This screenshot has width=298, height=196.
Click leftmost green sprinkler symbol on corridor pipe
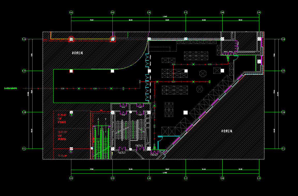tap(79, 88)
